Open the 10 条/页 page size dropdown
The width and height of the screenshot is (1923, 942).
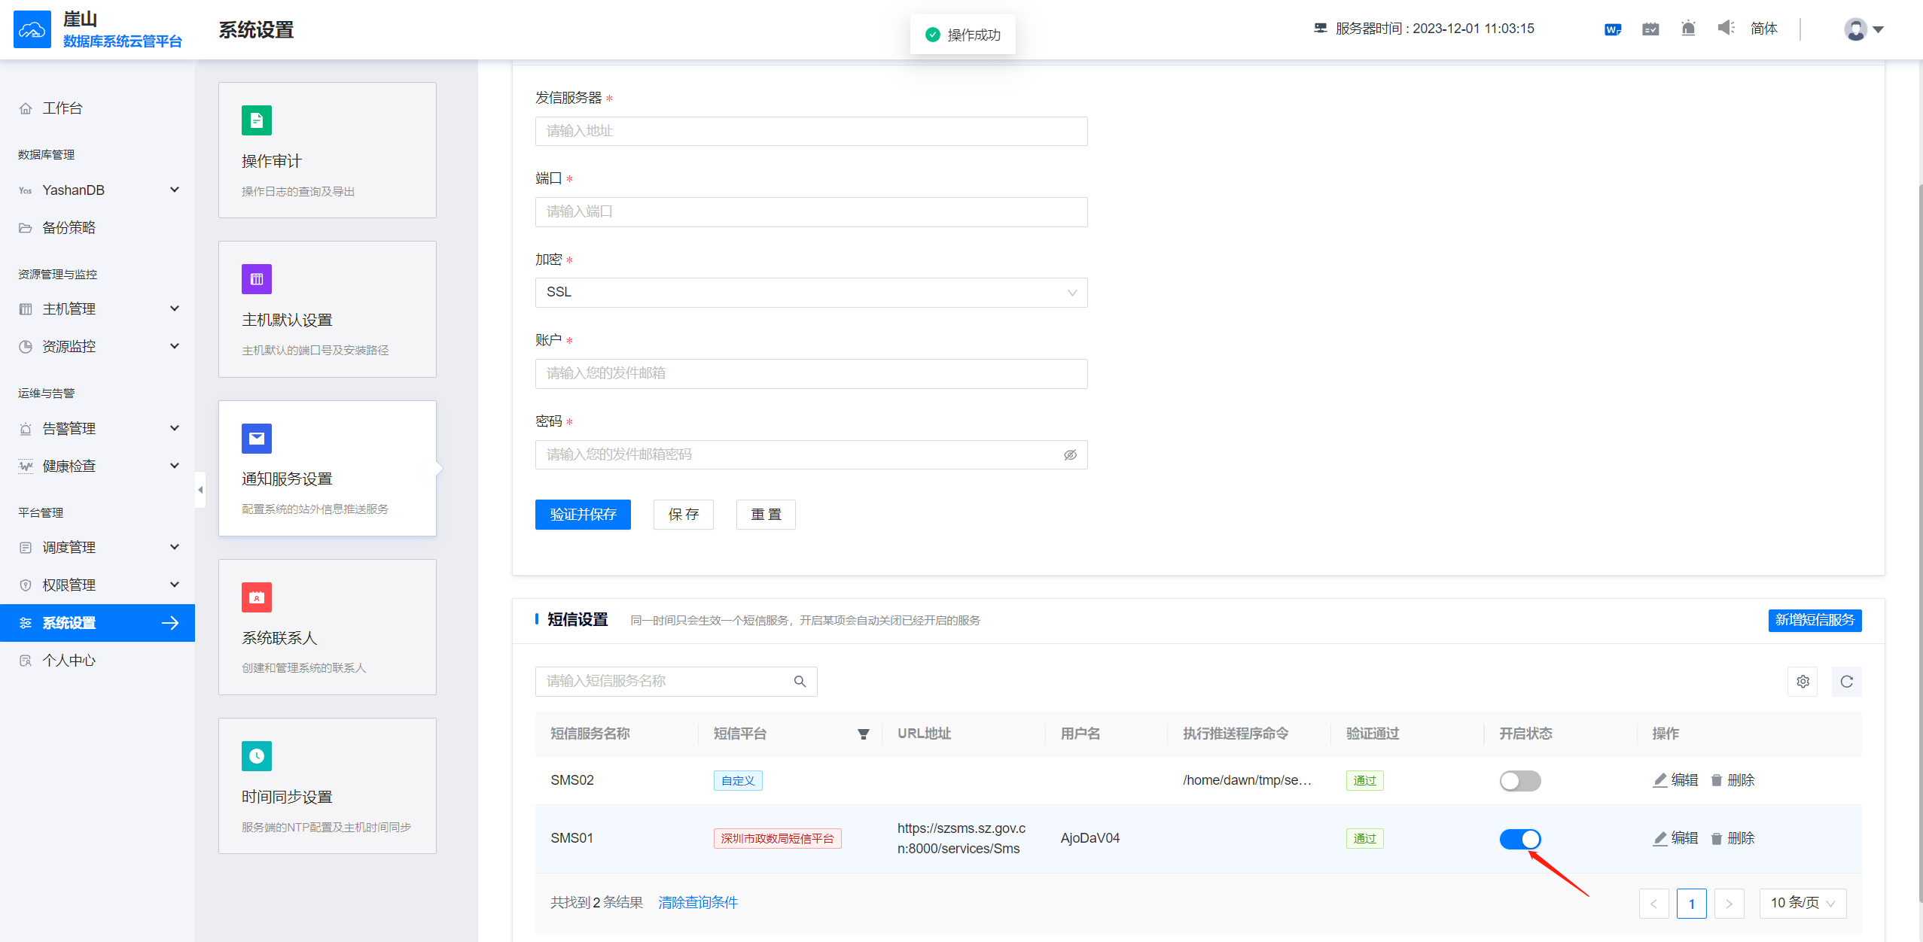coord(1803,903)
